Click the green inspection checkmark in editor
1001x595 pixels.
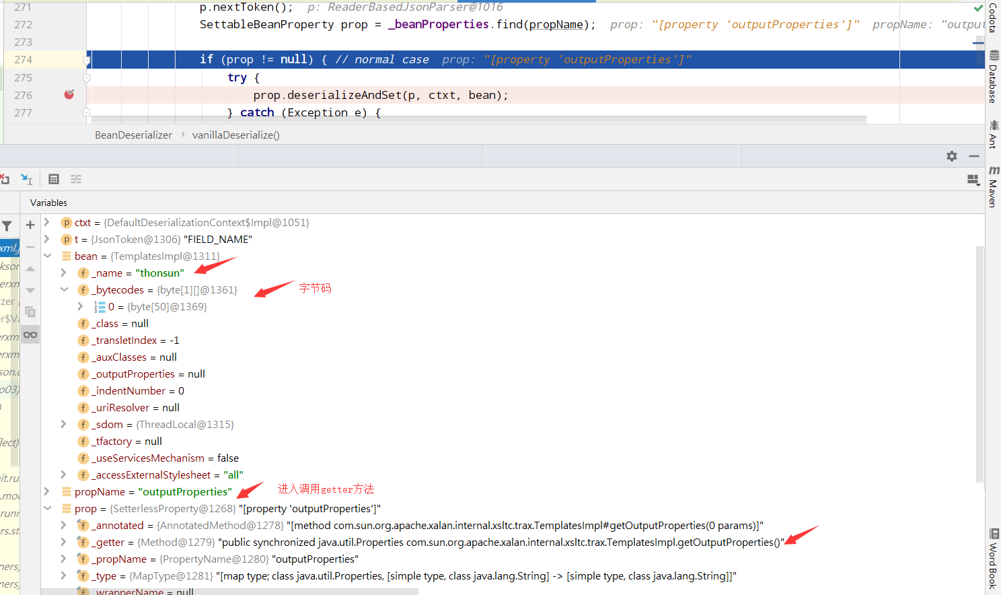tap(978, 8)
